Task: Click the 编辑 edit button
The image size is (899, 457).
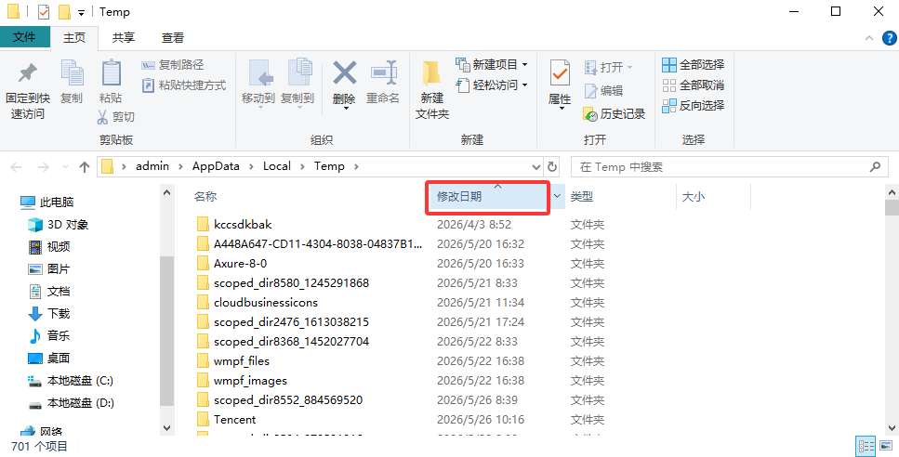Action: [603, 90]
